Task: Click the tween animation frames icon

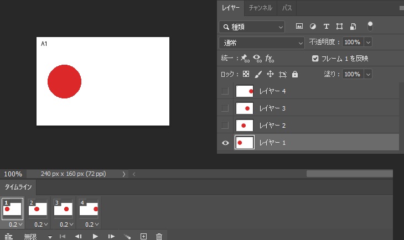Action: (127, 236)
